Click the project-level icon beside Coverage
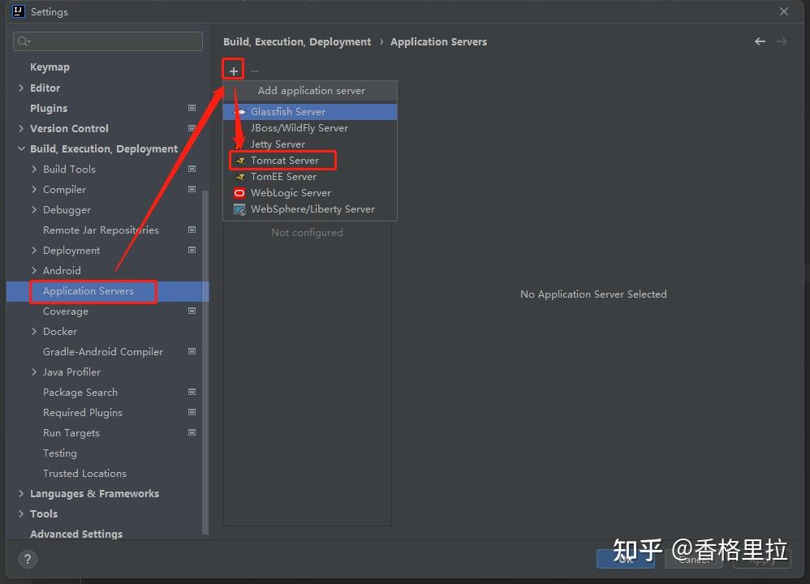The height and width of the screenshot is (584, 810). [x=192, y=311]
